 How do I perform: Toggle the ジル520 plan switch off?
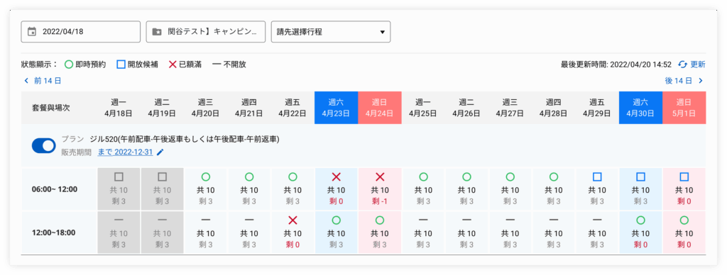(x=43, y=145)
